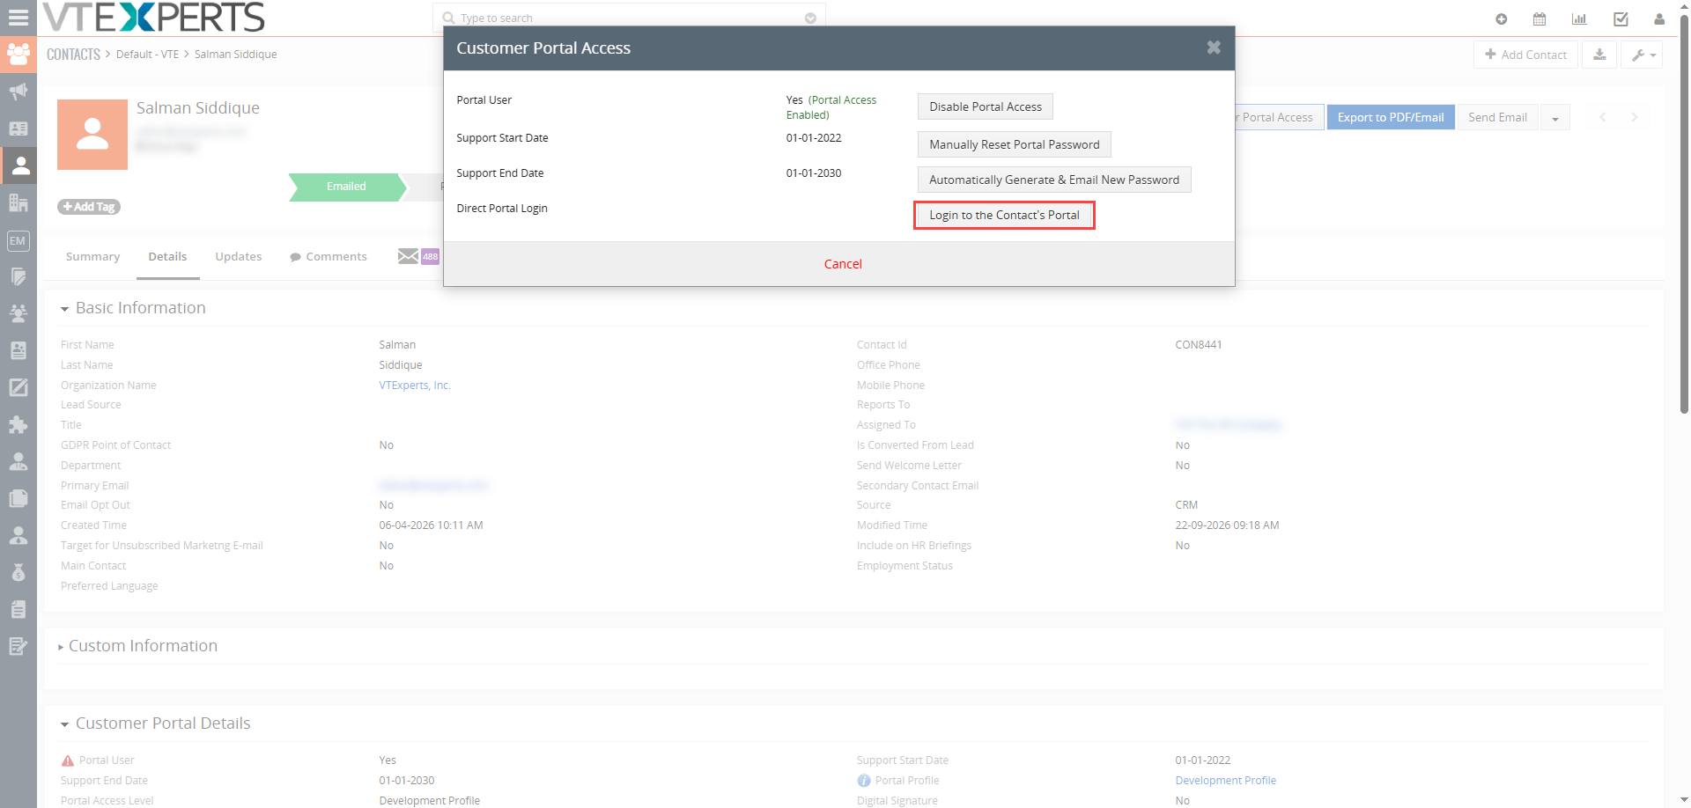Select the puzzle piece icon in sidebar
The height and width of the screenshot is (808, 1691).
[x=18, y=424]
